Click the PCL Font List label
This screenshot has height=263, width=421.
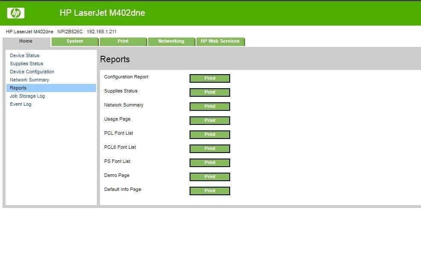119,133
